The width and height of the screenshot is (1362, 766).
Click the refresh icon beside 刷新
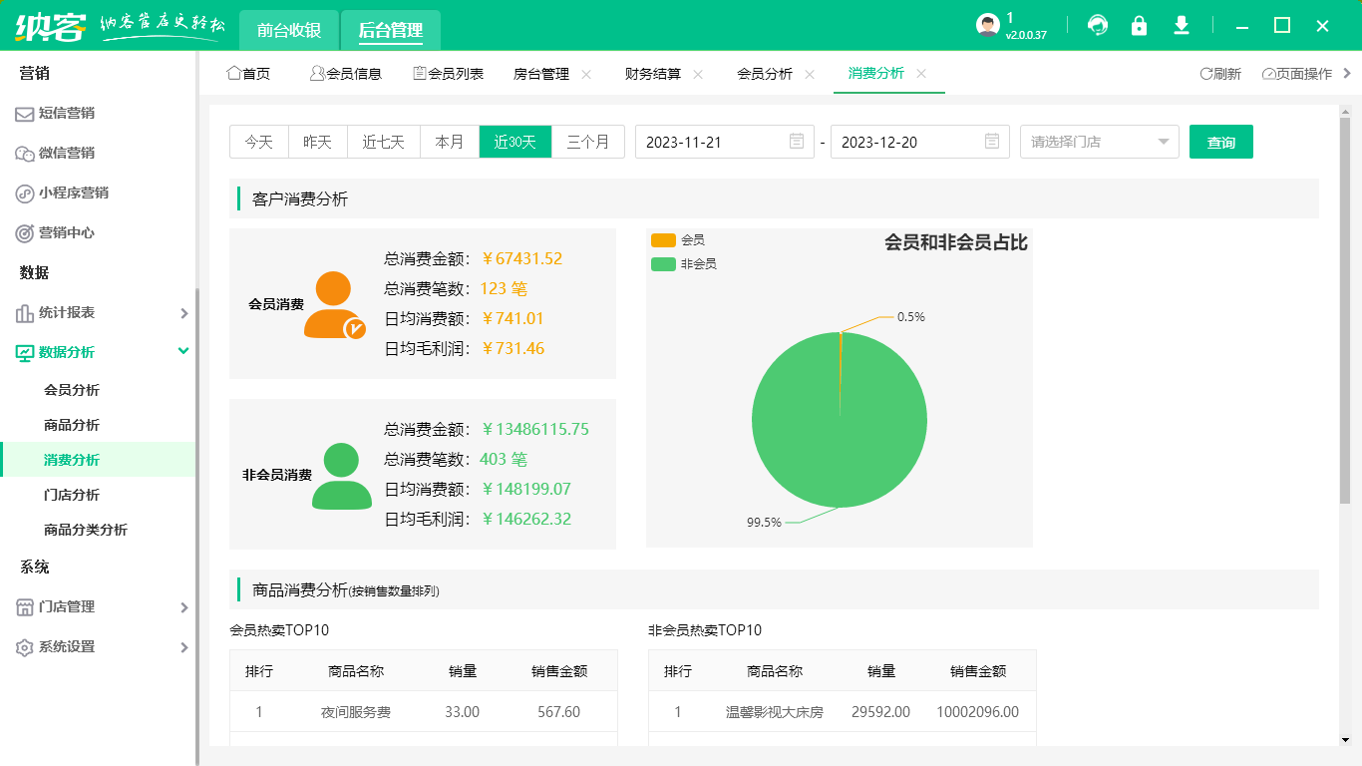[x=1205, y=74]
